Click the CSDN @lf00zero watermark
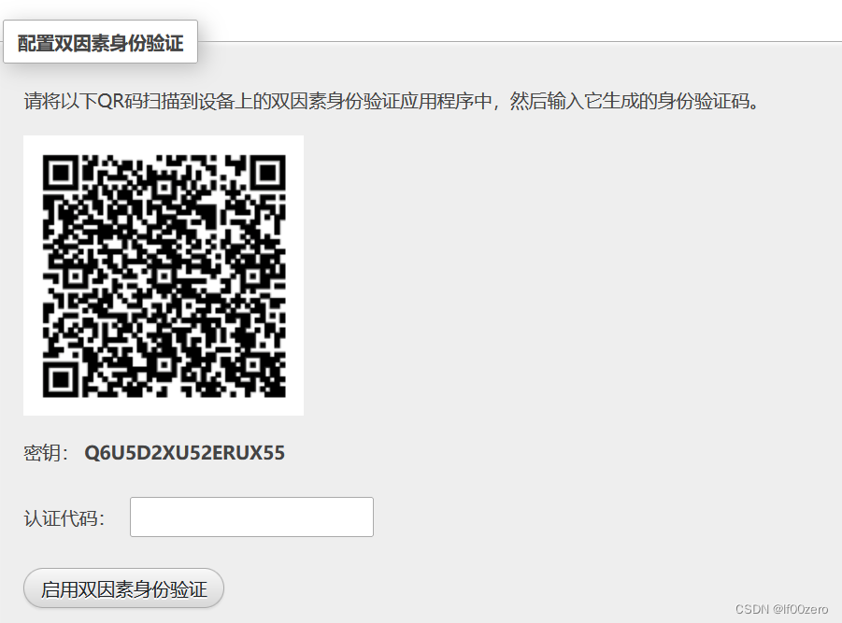The width and height of the screenshot is (842, 623). pos(781,609)
